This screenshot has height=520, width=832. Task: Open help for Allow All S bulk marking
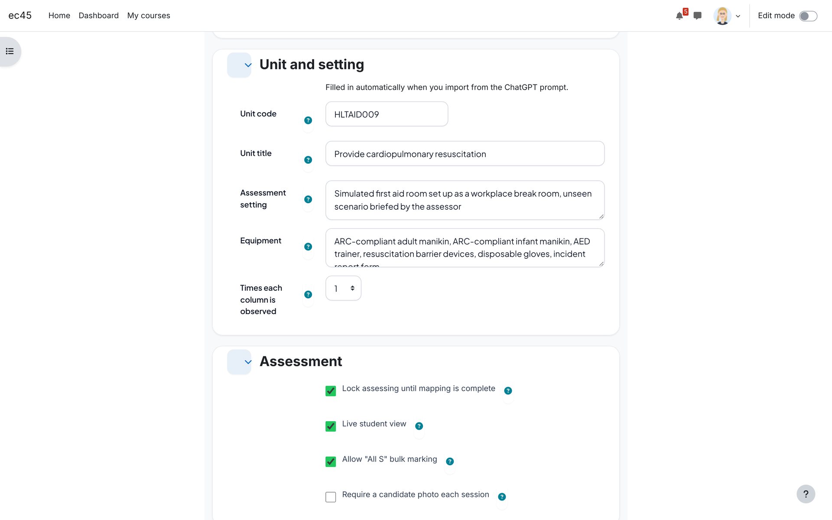click(450, 461)
